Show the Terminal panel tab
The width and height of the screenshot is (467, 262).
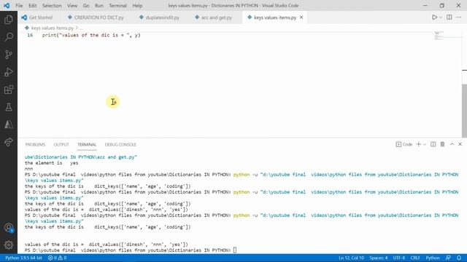[x=87, y=145]
